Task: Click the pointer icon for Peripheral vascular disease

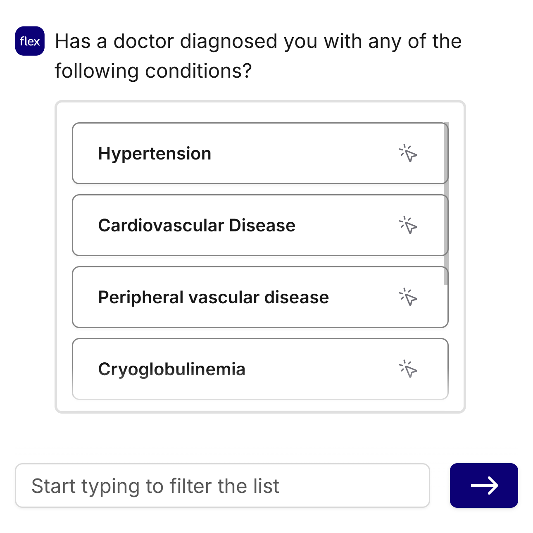Action: pos(408,297)
